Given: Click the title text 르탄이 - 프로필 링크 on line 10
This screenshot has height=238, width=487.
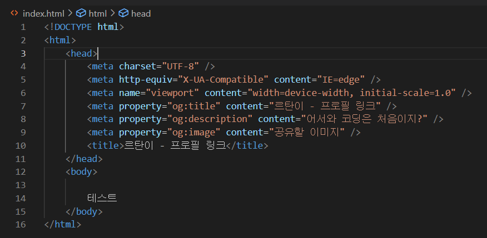Looking at the screenshot, I should click(175, 145).
